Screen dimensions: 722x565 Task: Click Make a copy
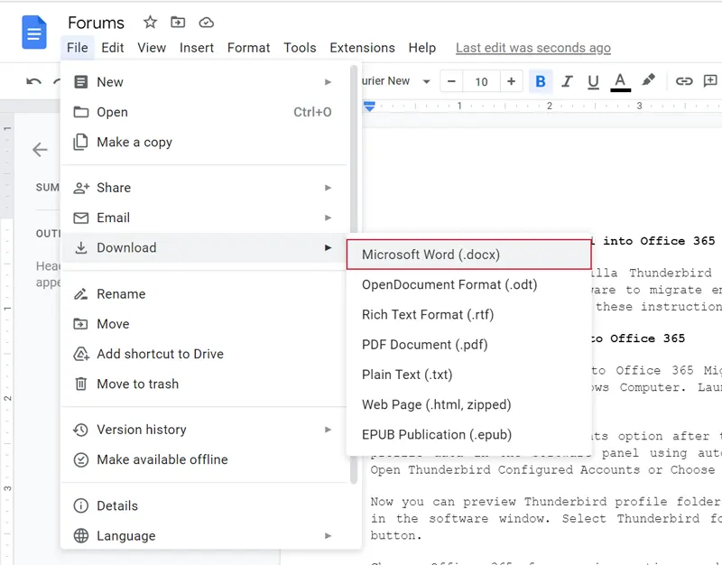(134, 143)
